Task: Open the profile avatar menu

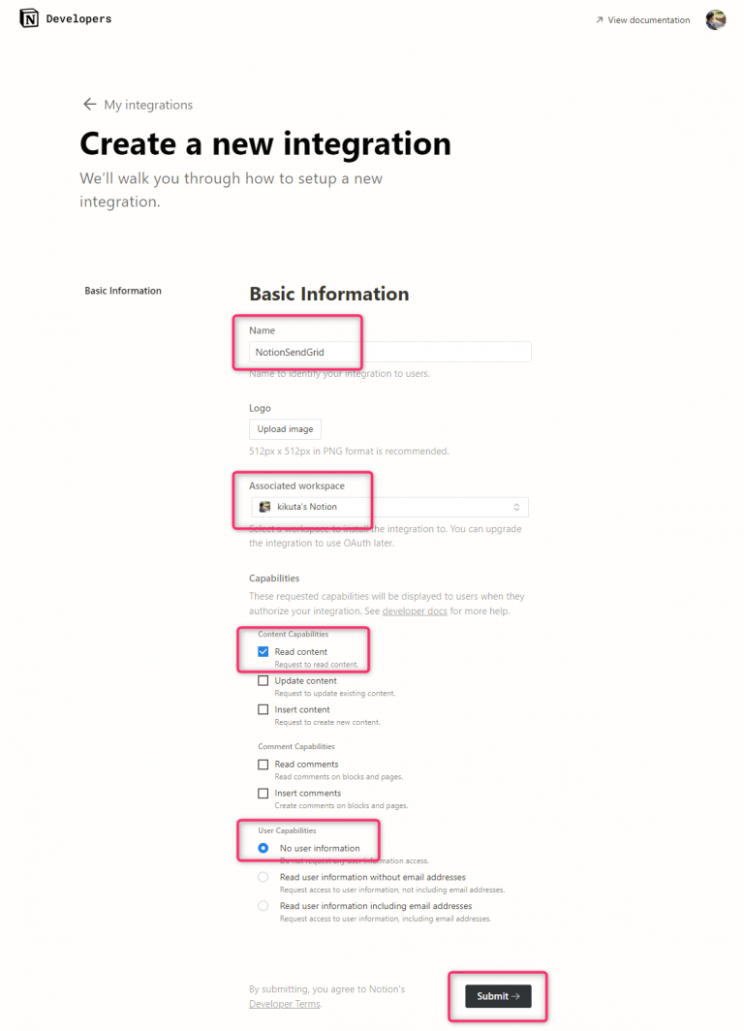Action: click(716, 19)
